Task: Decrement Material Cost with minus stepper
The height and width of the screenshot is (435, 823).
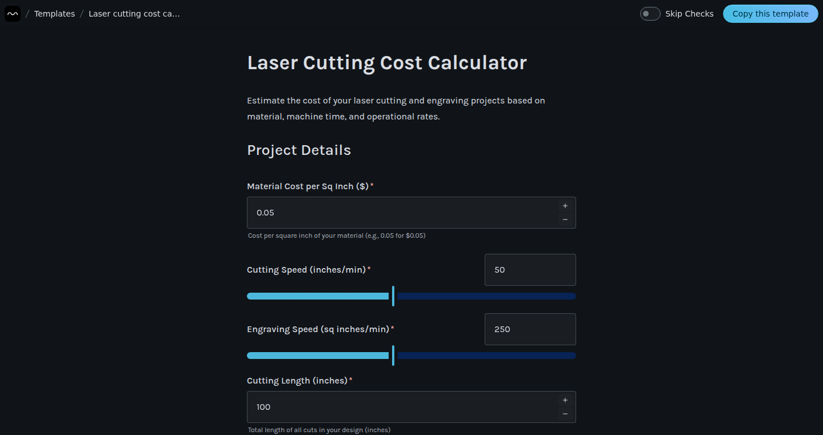Action: click(x=565, y=220)
